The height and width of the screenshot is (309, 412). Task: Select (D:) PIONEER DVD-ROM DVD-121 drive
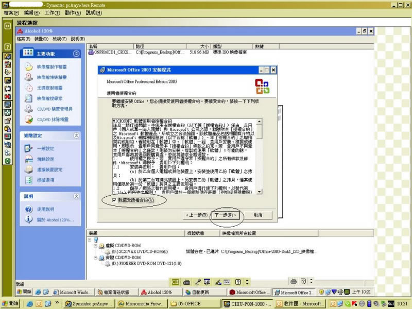coord(143,263)
